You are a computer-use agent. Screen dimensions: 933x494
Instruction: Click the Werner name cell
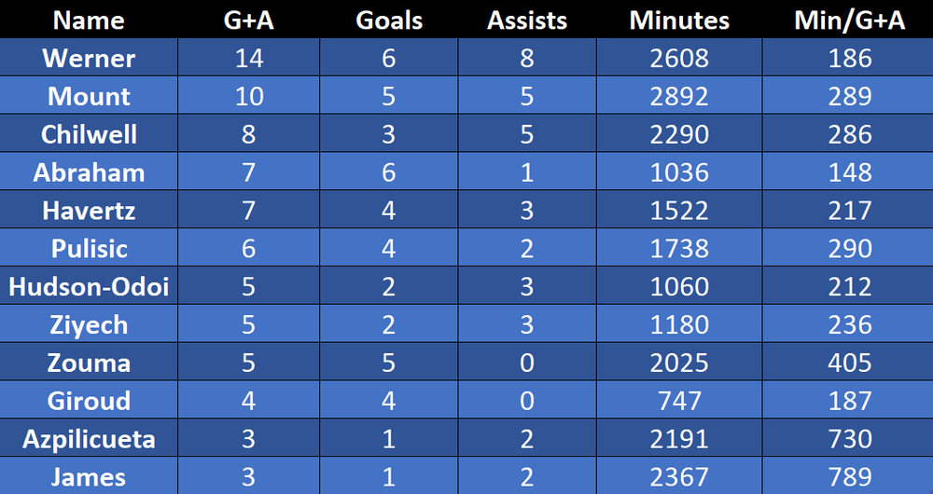[x=89, y=58]
